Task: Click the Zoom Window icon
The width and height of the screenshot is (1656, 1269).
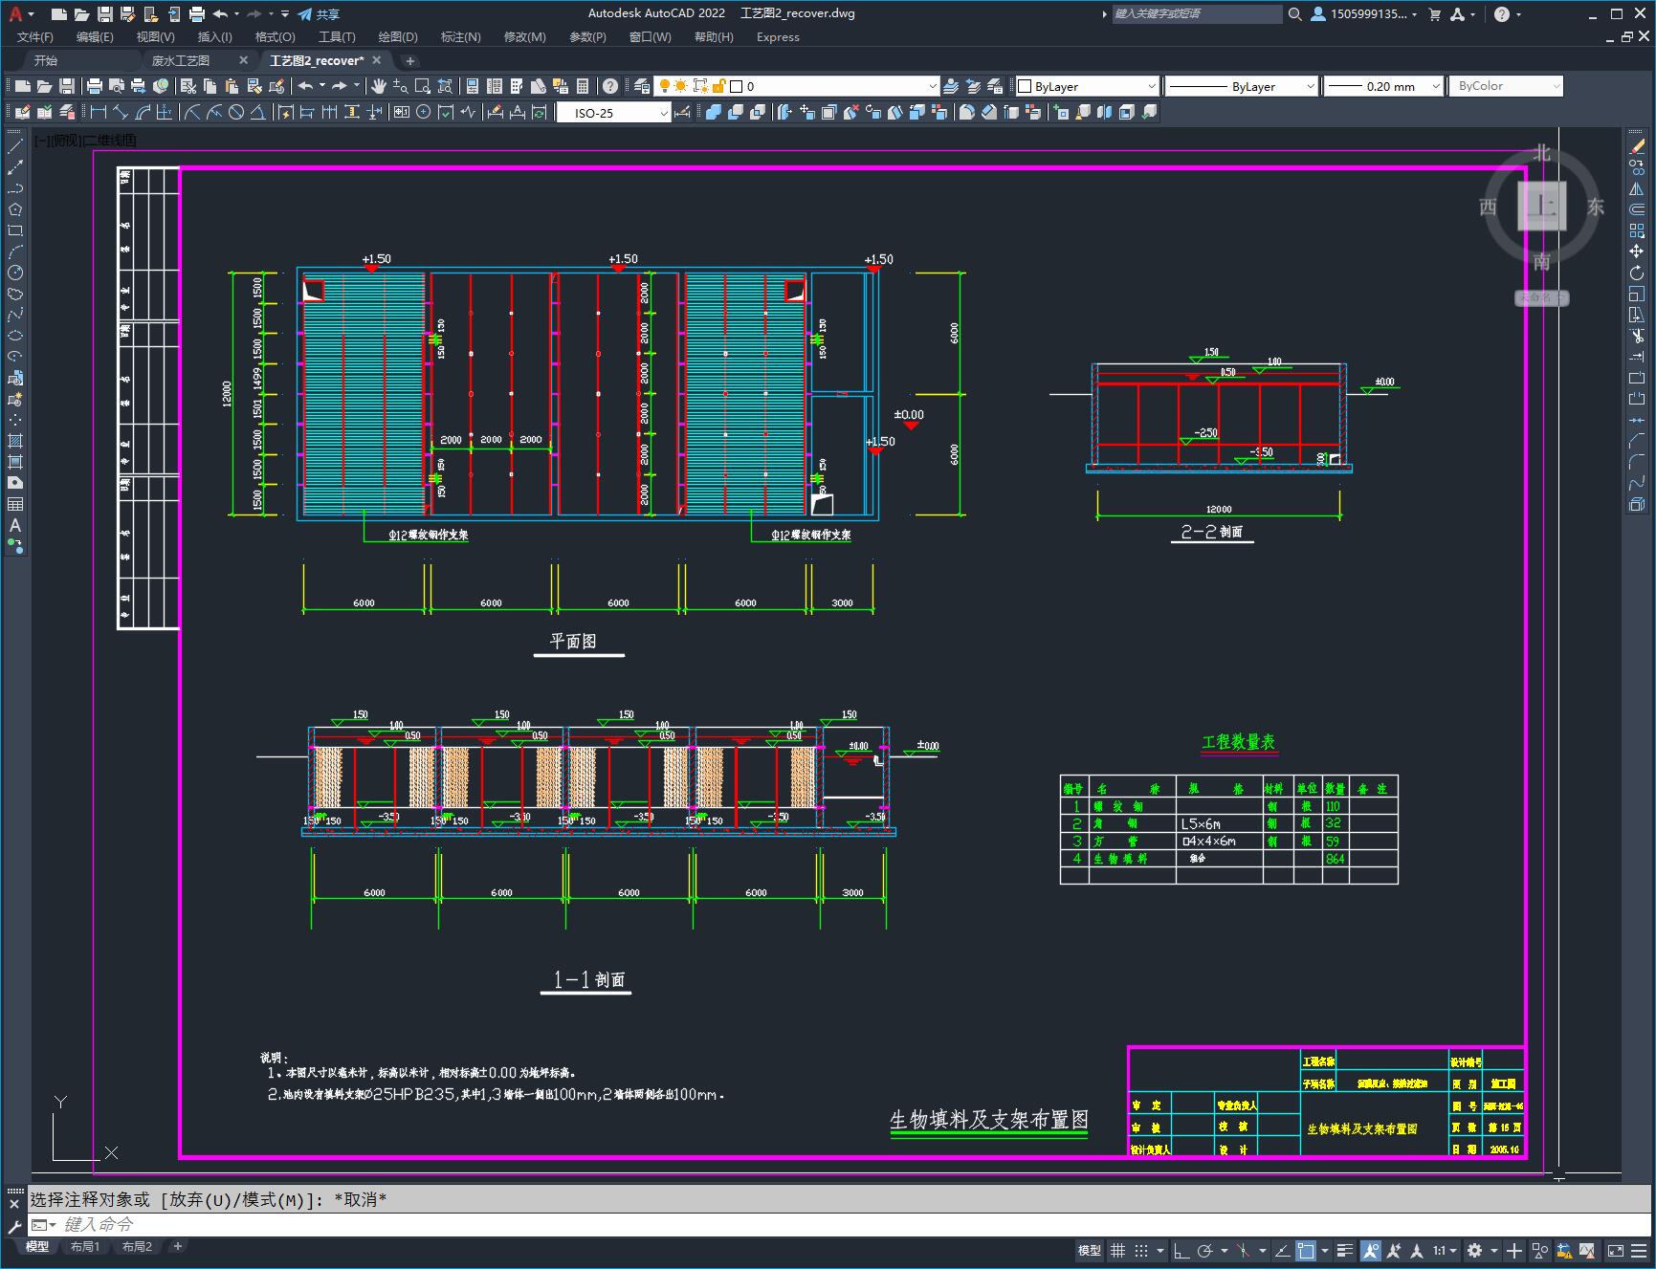Action: pos(422,86)
